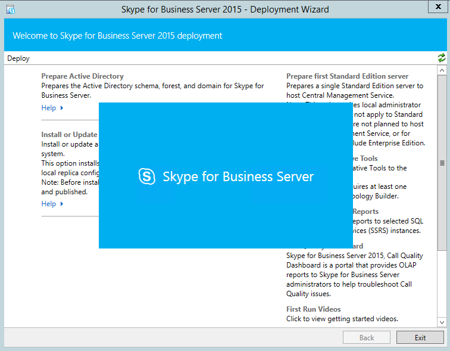Image resolution: width=450 pixels, height=351 pixels.
Task: Open Help under Install or Update section
Action: pos(49,204)
